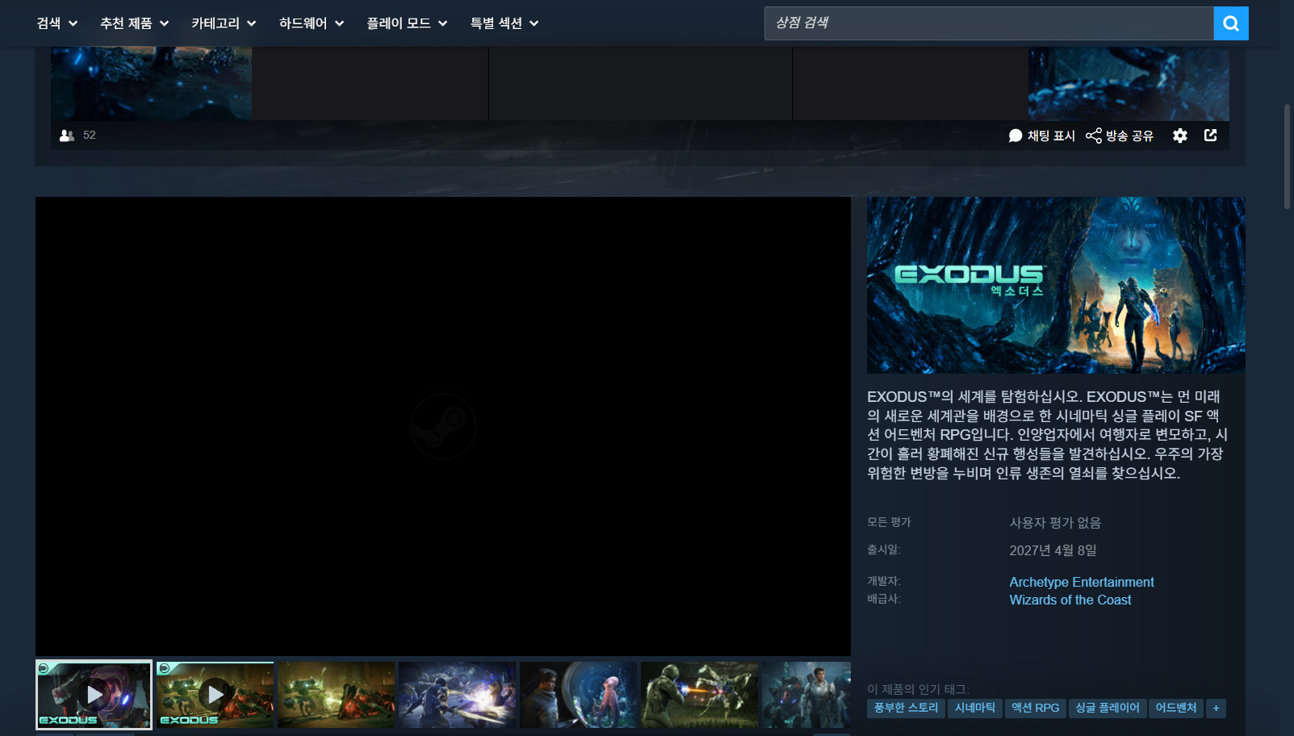Focus the 상점 검색 search field

(989, 23)
